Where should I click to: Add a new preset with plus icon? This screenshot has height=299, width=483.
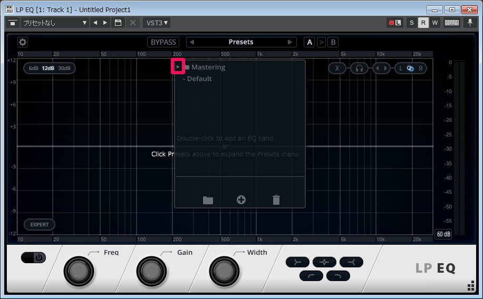click(x=241, y=200)
